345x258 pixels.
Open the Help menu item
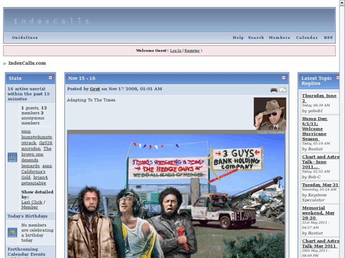pyautogui.click(x=238, y=37)
